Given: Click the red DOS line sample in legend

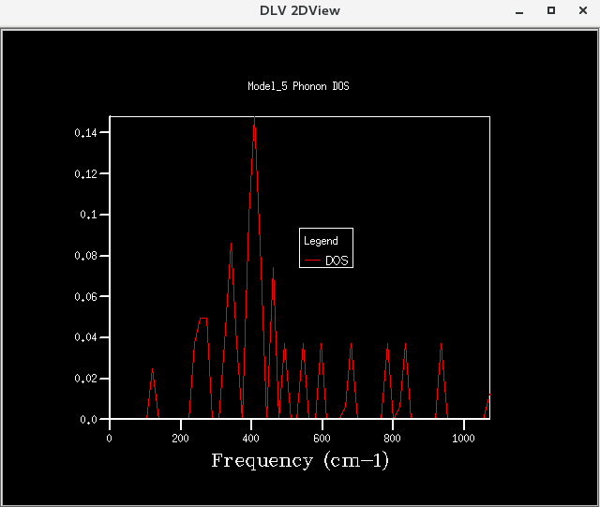Looking at the screenshot, I should 312,261.
